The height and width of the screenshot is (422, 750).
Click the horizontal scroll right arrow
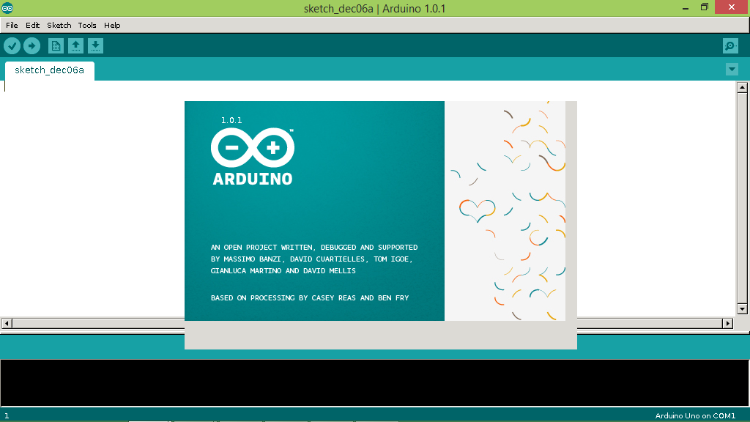tap(727, 323)
